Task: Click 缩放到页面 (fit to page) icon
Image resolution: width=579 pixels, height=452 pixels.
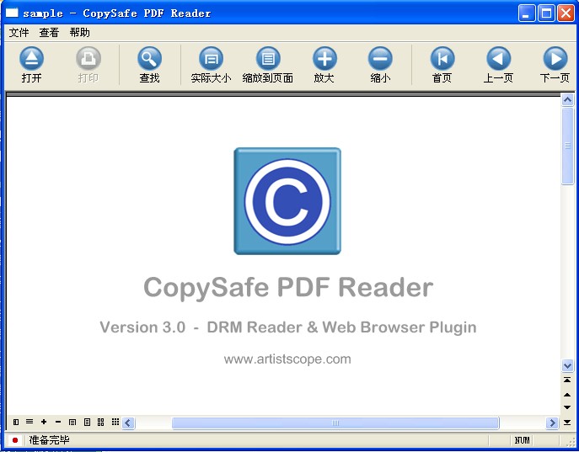Action: coord(268,58)
